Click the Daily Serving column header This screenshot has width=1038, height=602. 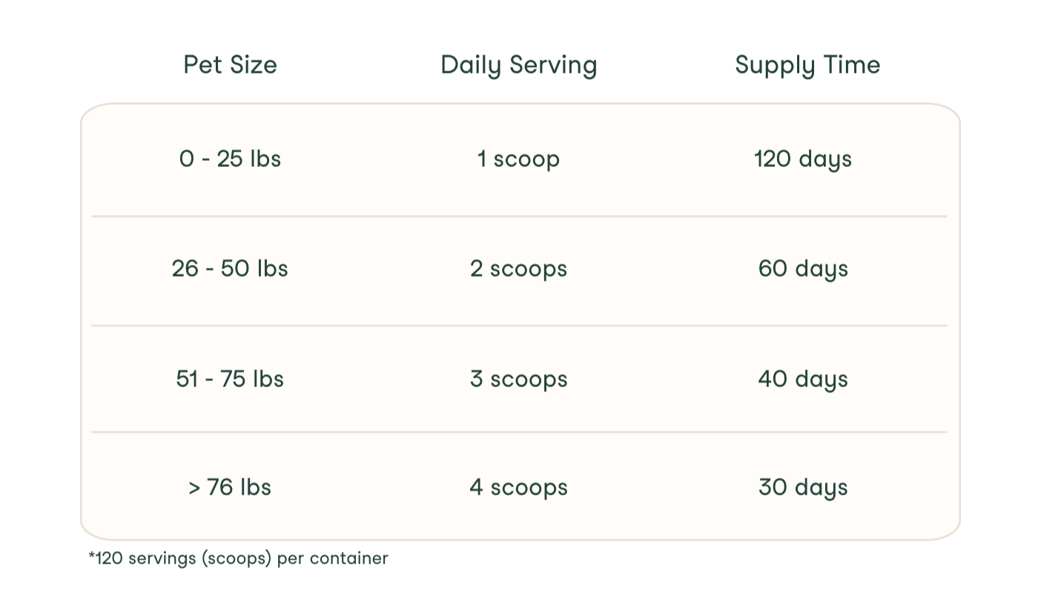(518, 65)
